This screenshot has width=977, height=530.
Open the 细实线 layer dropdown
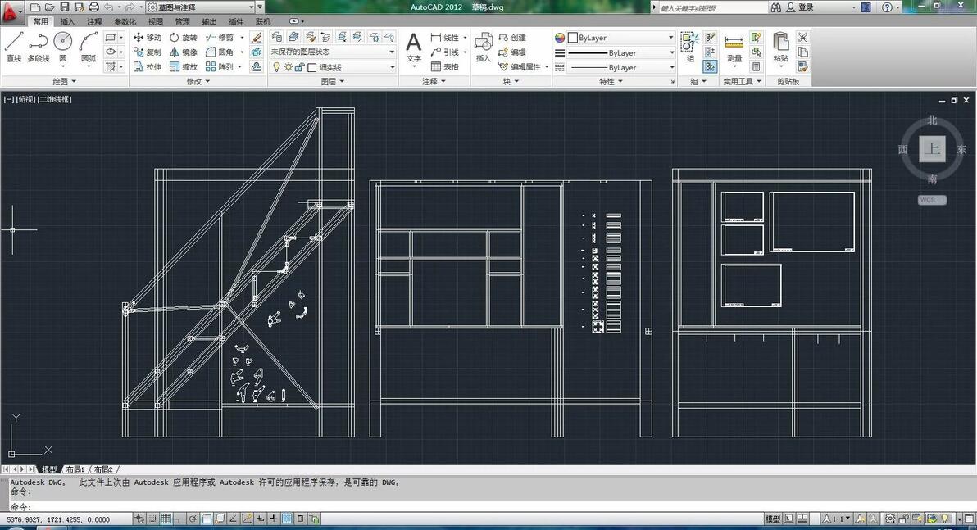(333, 67)
